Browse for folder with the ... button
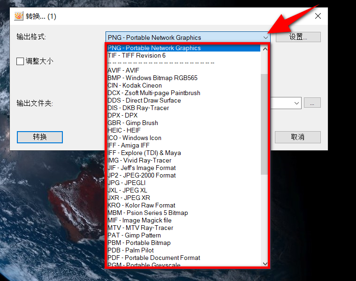 312,103
